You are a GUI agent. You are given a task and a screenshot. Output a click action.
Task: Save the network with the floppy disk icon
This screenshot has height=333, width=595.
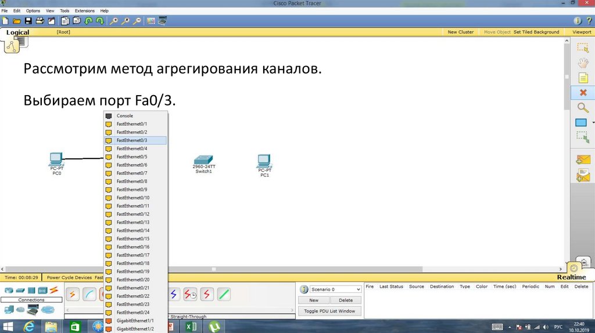tap(28, 21)
